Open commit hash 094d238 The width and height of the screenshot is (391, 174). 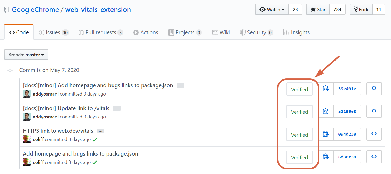pyautogui.click(x=347, y=134)
